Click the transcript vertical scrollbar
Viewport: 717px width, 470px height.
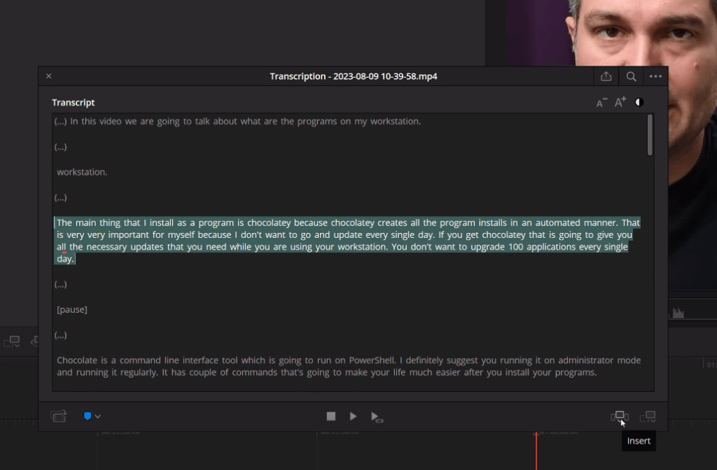(x=650, y=135)
